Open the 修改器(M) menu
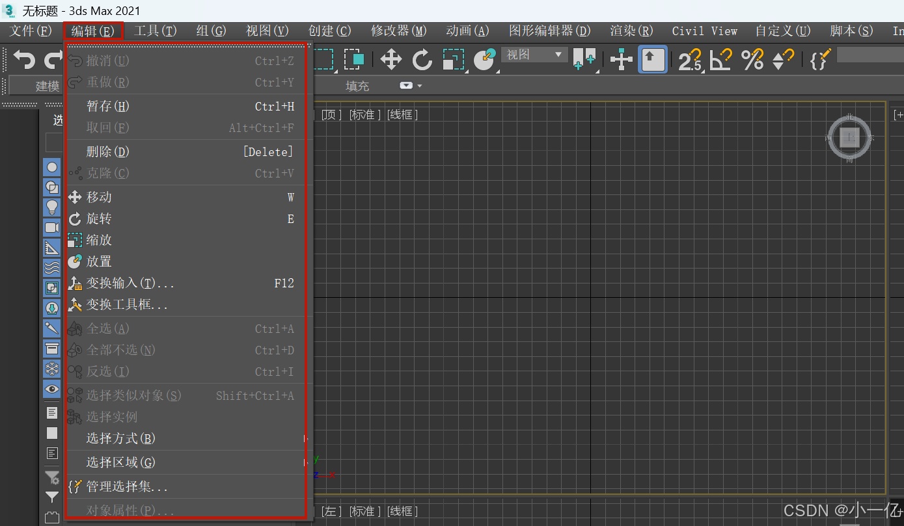 399,31
